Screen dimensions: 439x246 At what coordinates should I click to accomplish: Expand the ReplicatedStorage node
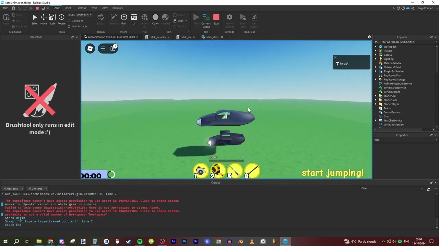coord(376,80)
